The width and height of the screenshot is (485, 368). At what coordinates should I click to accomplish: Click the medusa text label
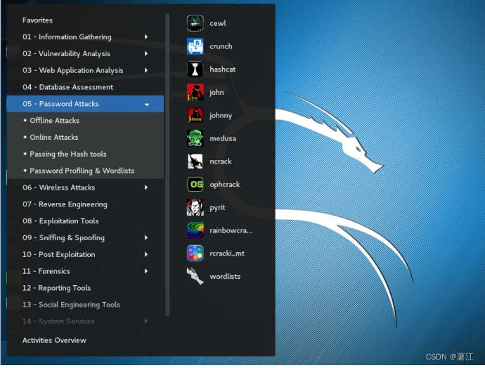223,138
